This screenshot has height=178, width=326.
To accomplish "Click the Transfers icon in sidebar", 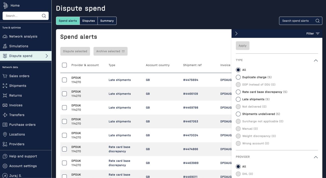I will (x=5, y=115).
